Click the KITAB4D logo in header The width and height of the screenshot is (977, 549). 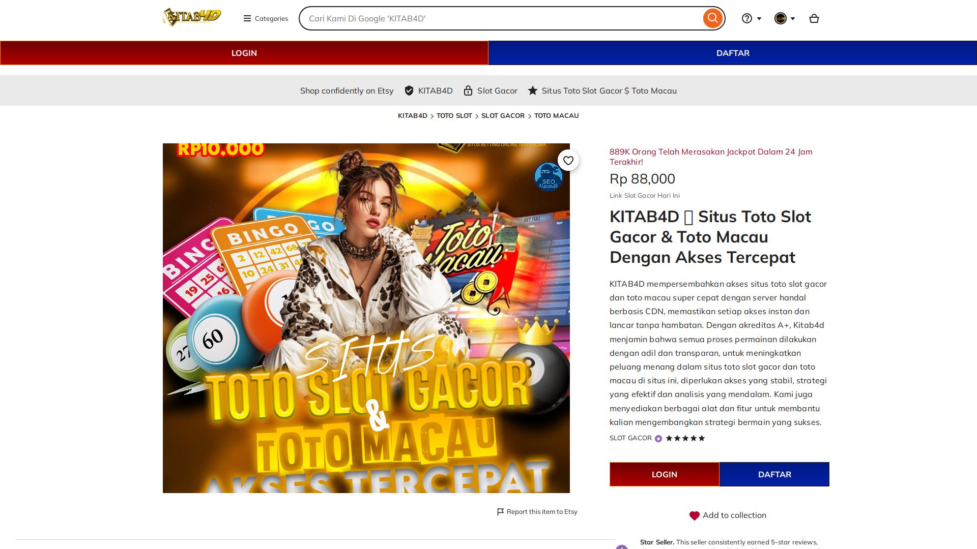click(191, 17)
